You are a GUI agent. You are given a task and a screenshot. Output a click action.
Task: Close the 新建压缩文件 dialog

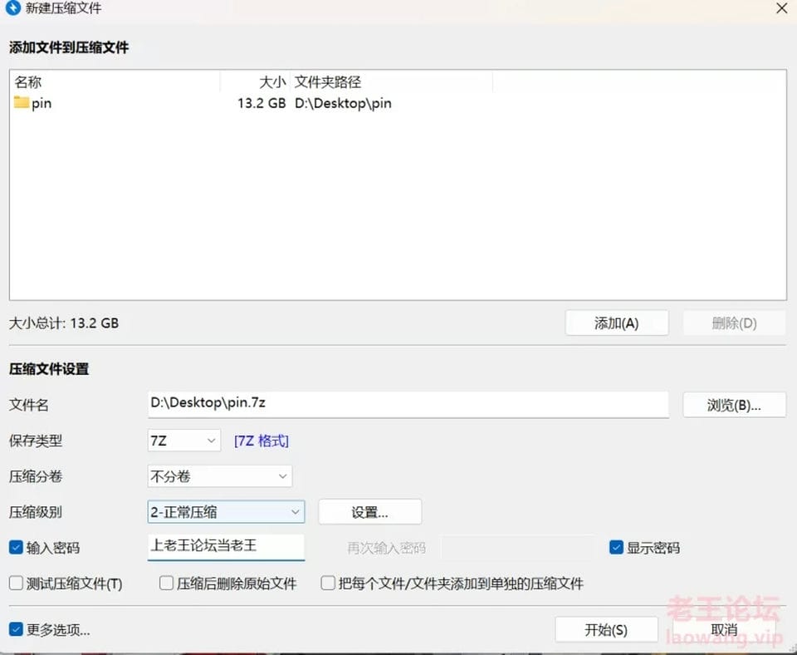click(782, 8)
